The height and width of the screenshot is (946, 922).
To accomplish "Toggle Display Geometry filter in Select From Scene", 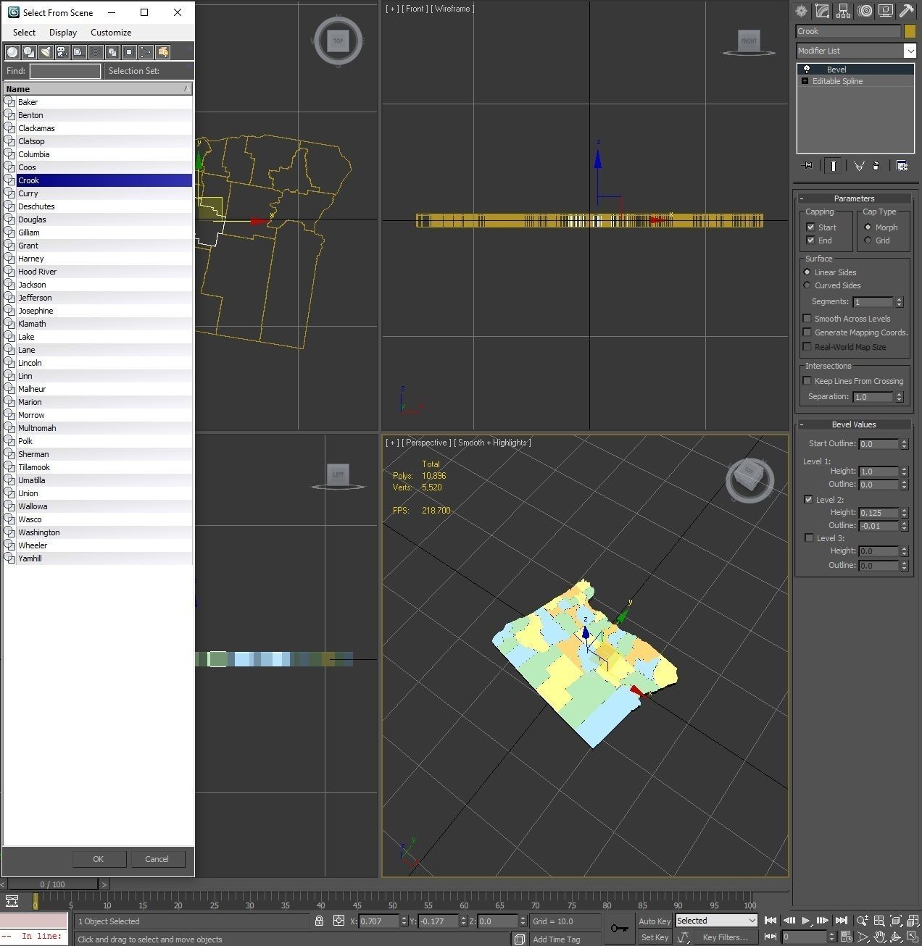I will [x=12, y=51].
